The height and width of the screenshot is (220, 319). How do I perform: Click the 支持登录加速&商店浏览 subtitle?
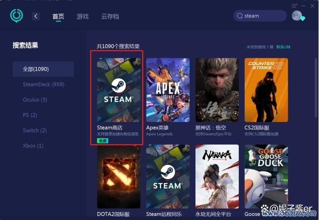[x=118, y=134]
